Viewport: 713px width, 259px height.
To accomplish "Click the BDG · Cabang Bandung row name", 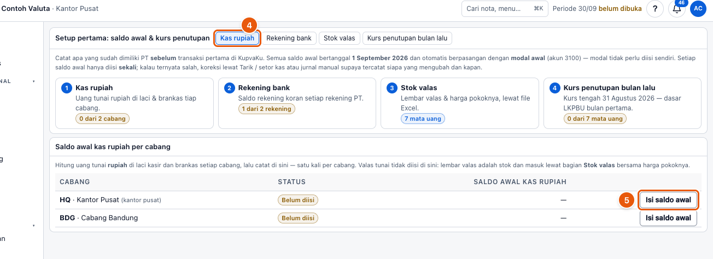I will pyautogui.click(x=98, y=218).
